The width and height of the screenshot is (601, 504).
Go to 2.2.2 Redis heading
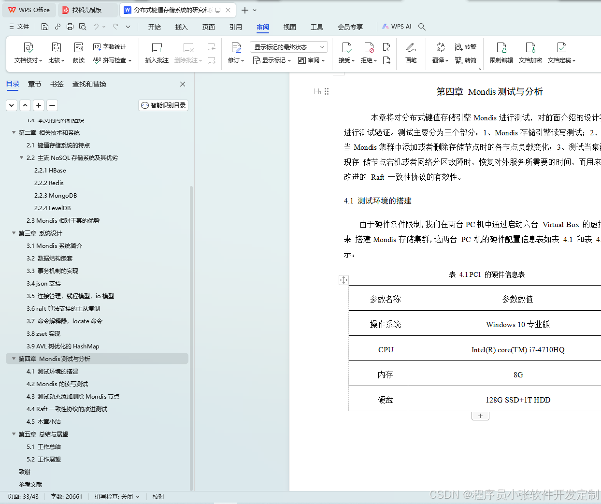49,183
